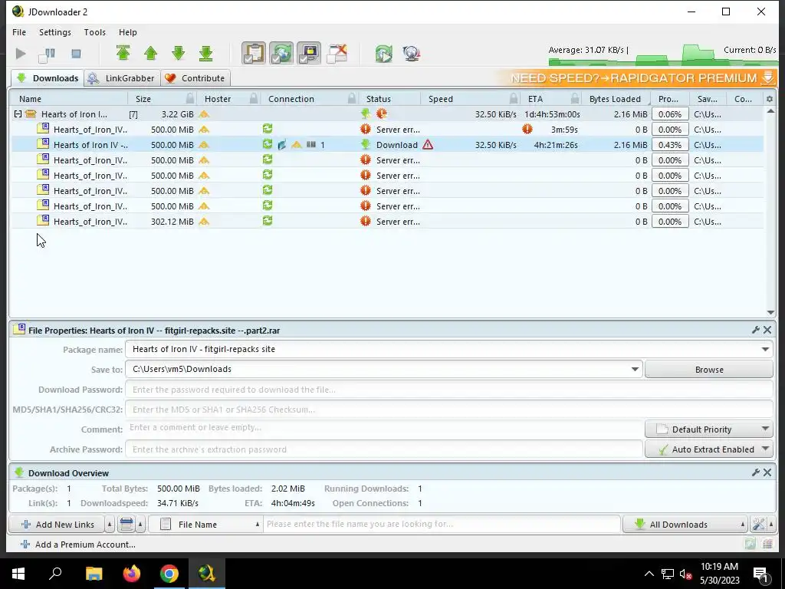Expand the Save to path dropdown
785x589 pixels.
pyautogui.click(x=635, y=369)
